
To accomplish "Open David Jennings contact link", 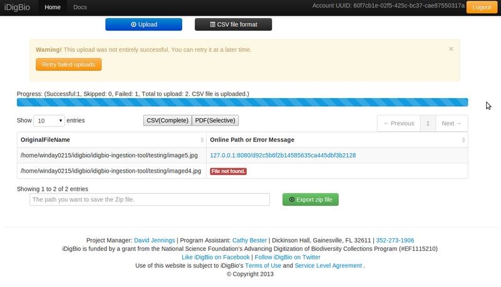I will point(154,240).
